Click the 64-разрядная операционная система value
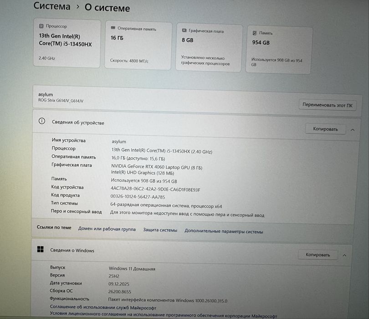This screenshot has height=319, width=369. (166, 206)
